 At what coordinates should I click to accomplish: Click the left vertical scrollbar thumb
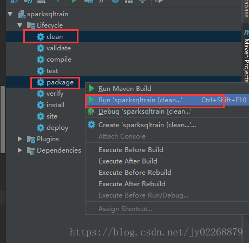(x=3, y=120)
